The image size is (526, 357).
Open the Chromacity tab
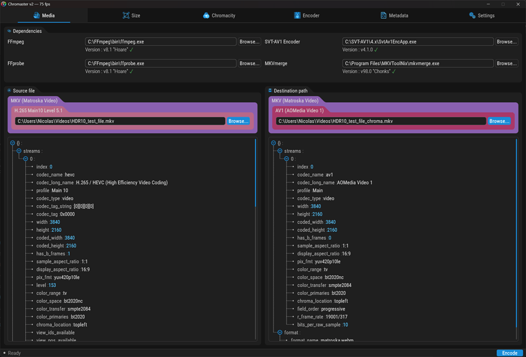click(219, 15)
